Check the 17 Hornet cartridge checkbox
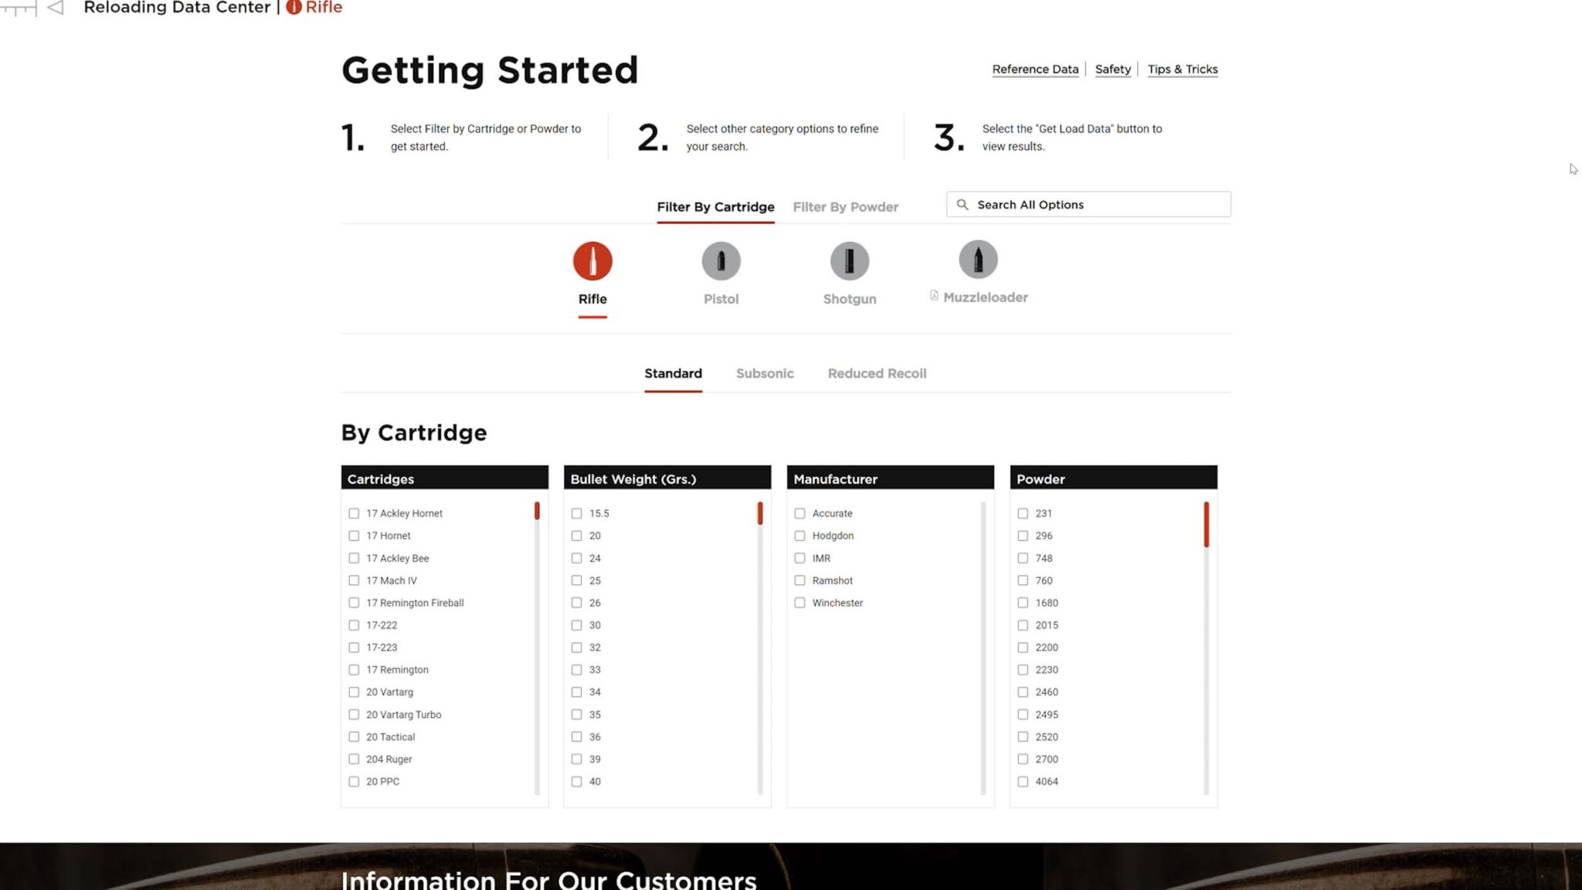Screen dimensions: 1582x890 [354, 535]
